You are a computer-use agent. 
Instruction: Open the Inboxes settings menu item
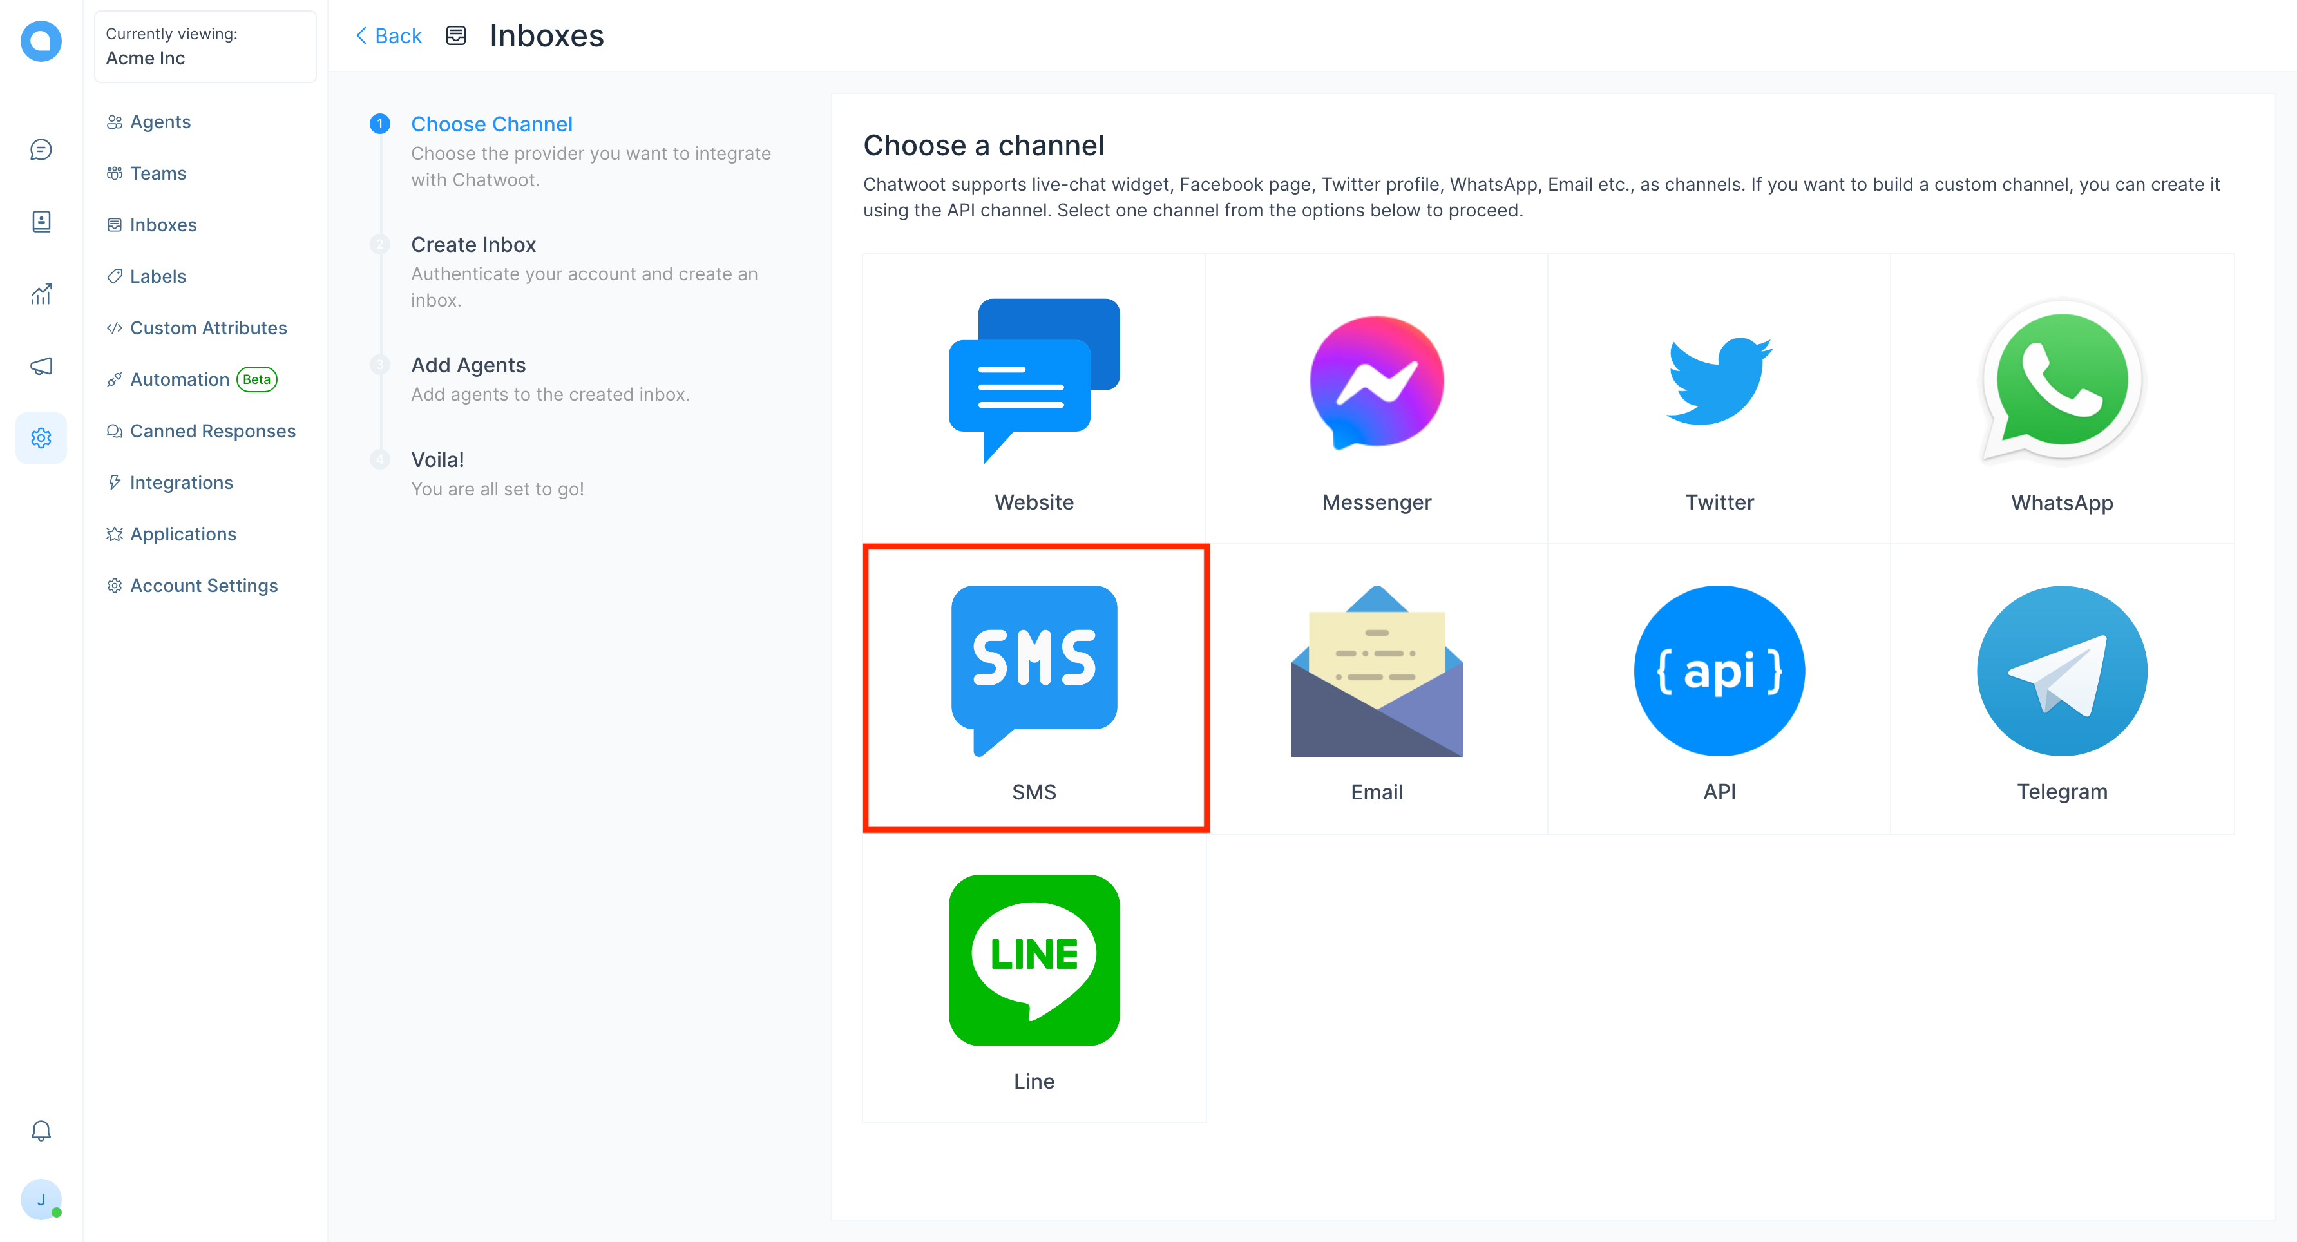(164, 225)
